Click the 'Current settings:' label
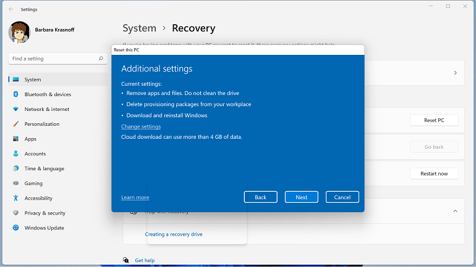This screenshot has width=476, height=267. [142, 84]
